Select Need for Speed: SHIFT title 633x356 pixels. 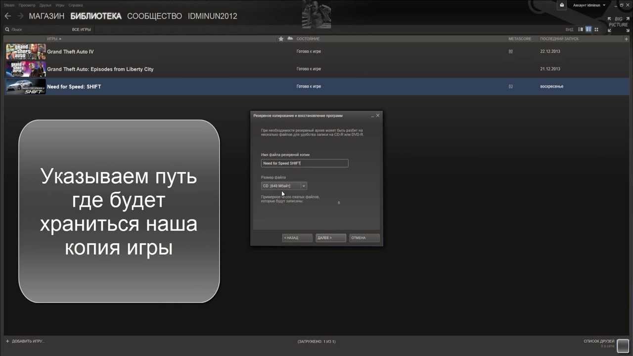coord(74,87)
